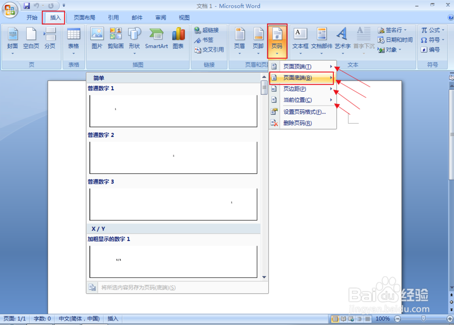Switch to Draft view button
454x325 pixels.
(x=367, y=319)
